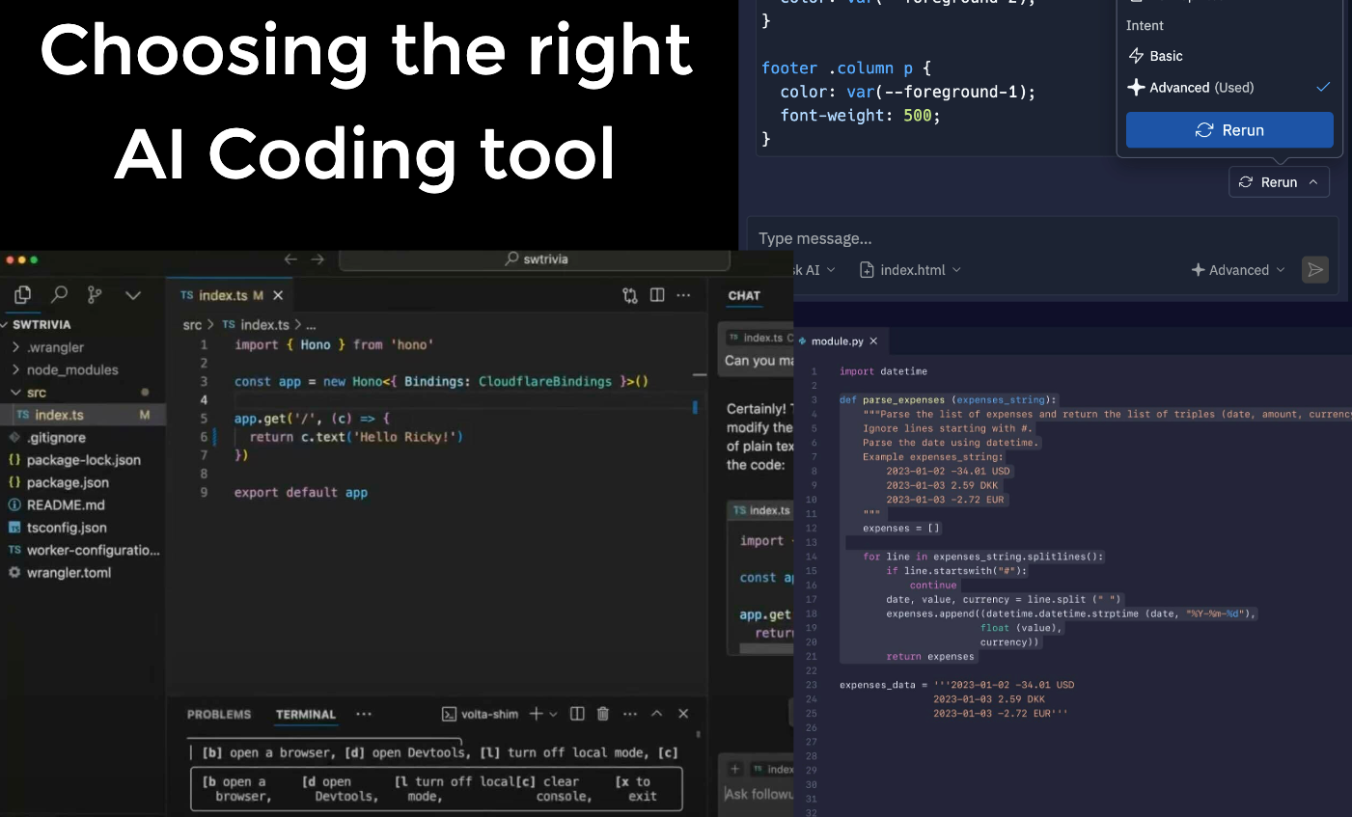This screenshot has width=1352, height=817.
Task: Click the split editor icon
Action: pos(657,295)
